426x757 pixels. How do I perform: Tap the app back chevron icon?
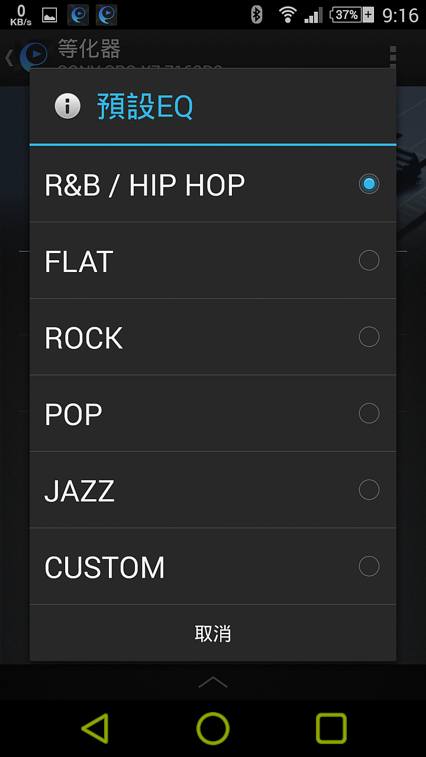point(9,57)
